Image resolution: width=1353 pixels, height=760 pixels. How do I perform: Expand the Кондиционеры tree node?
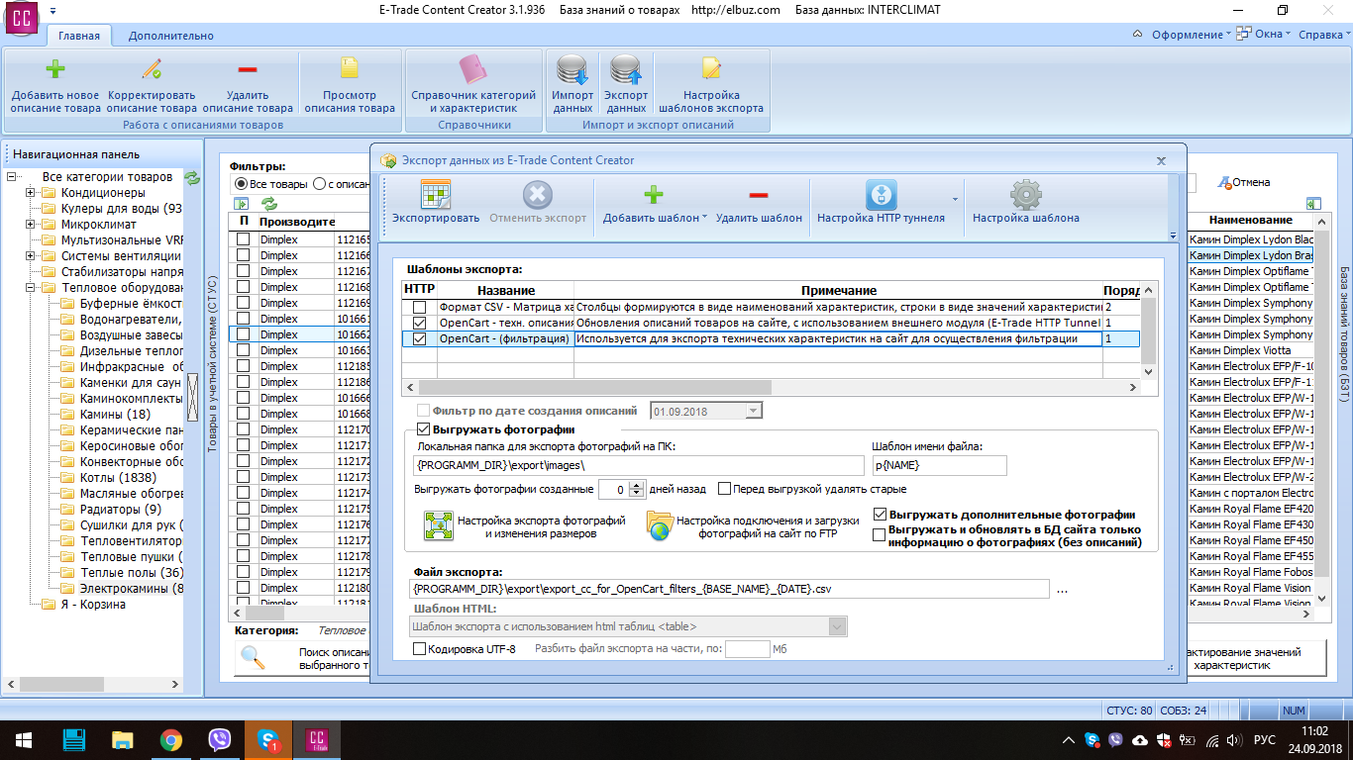tap(31, 193)
